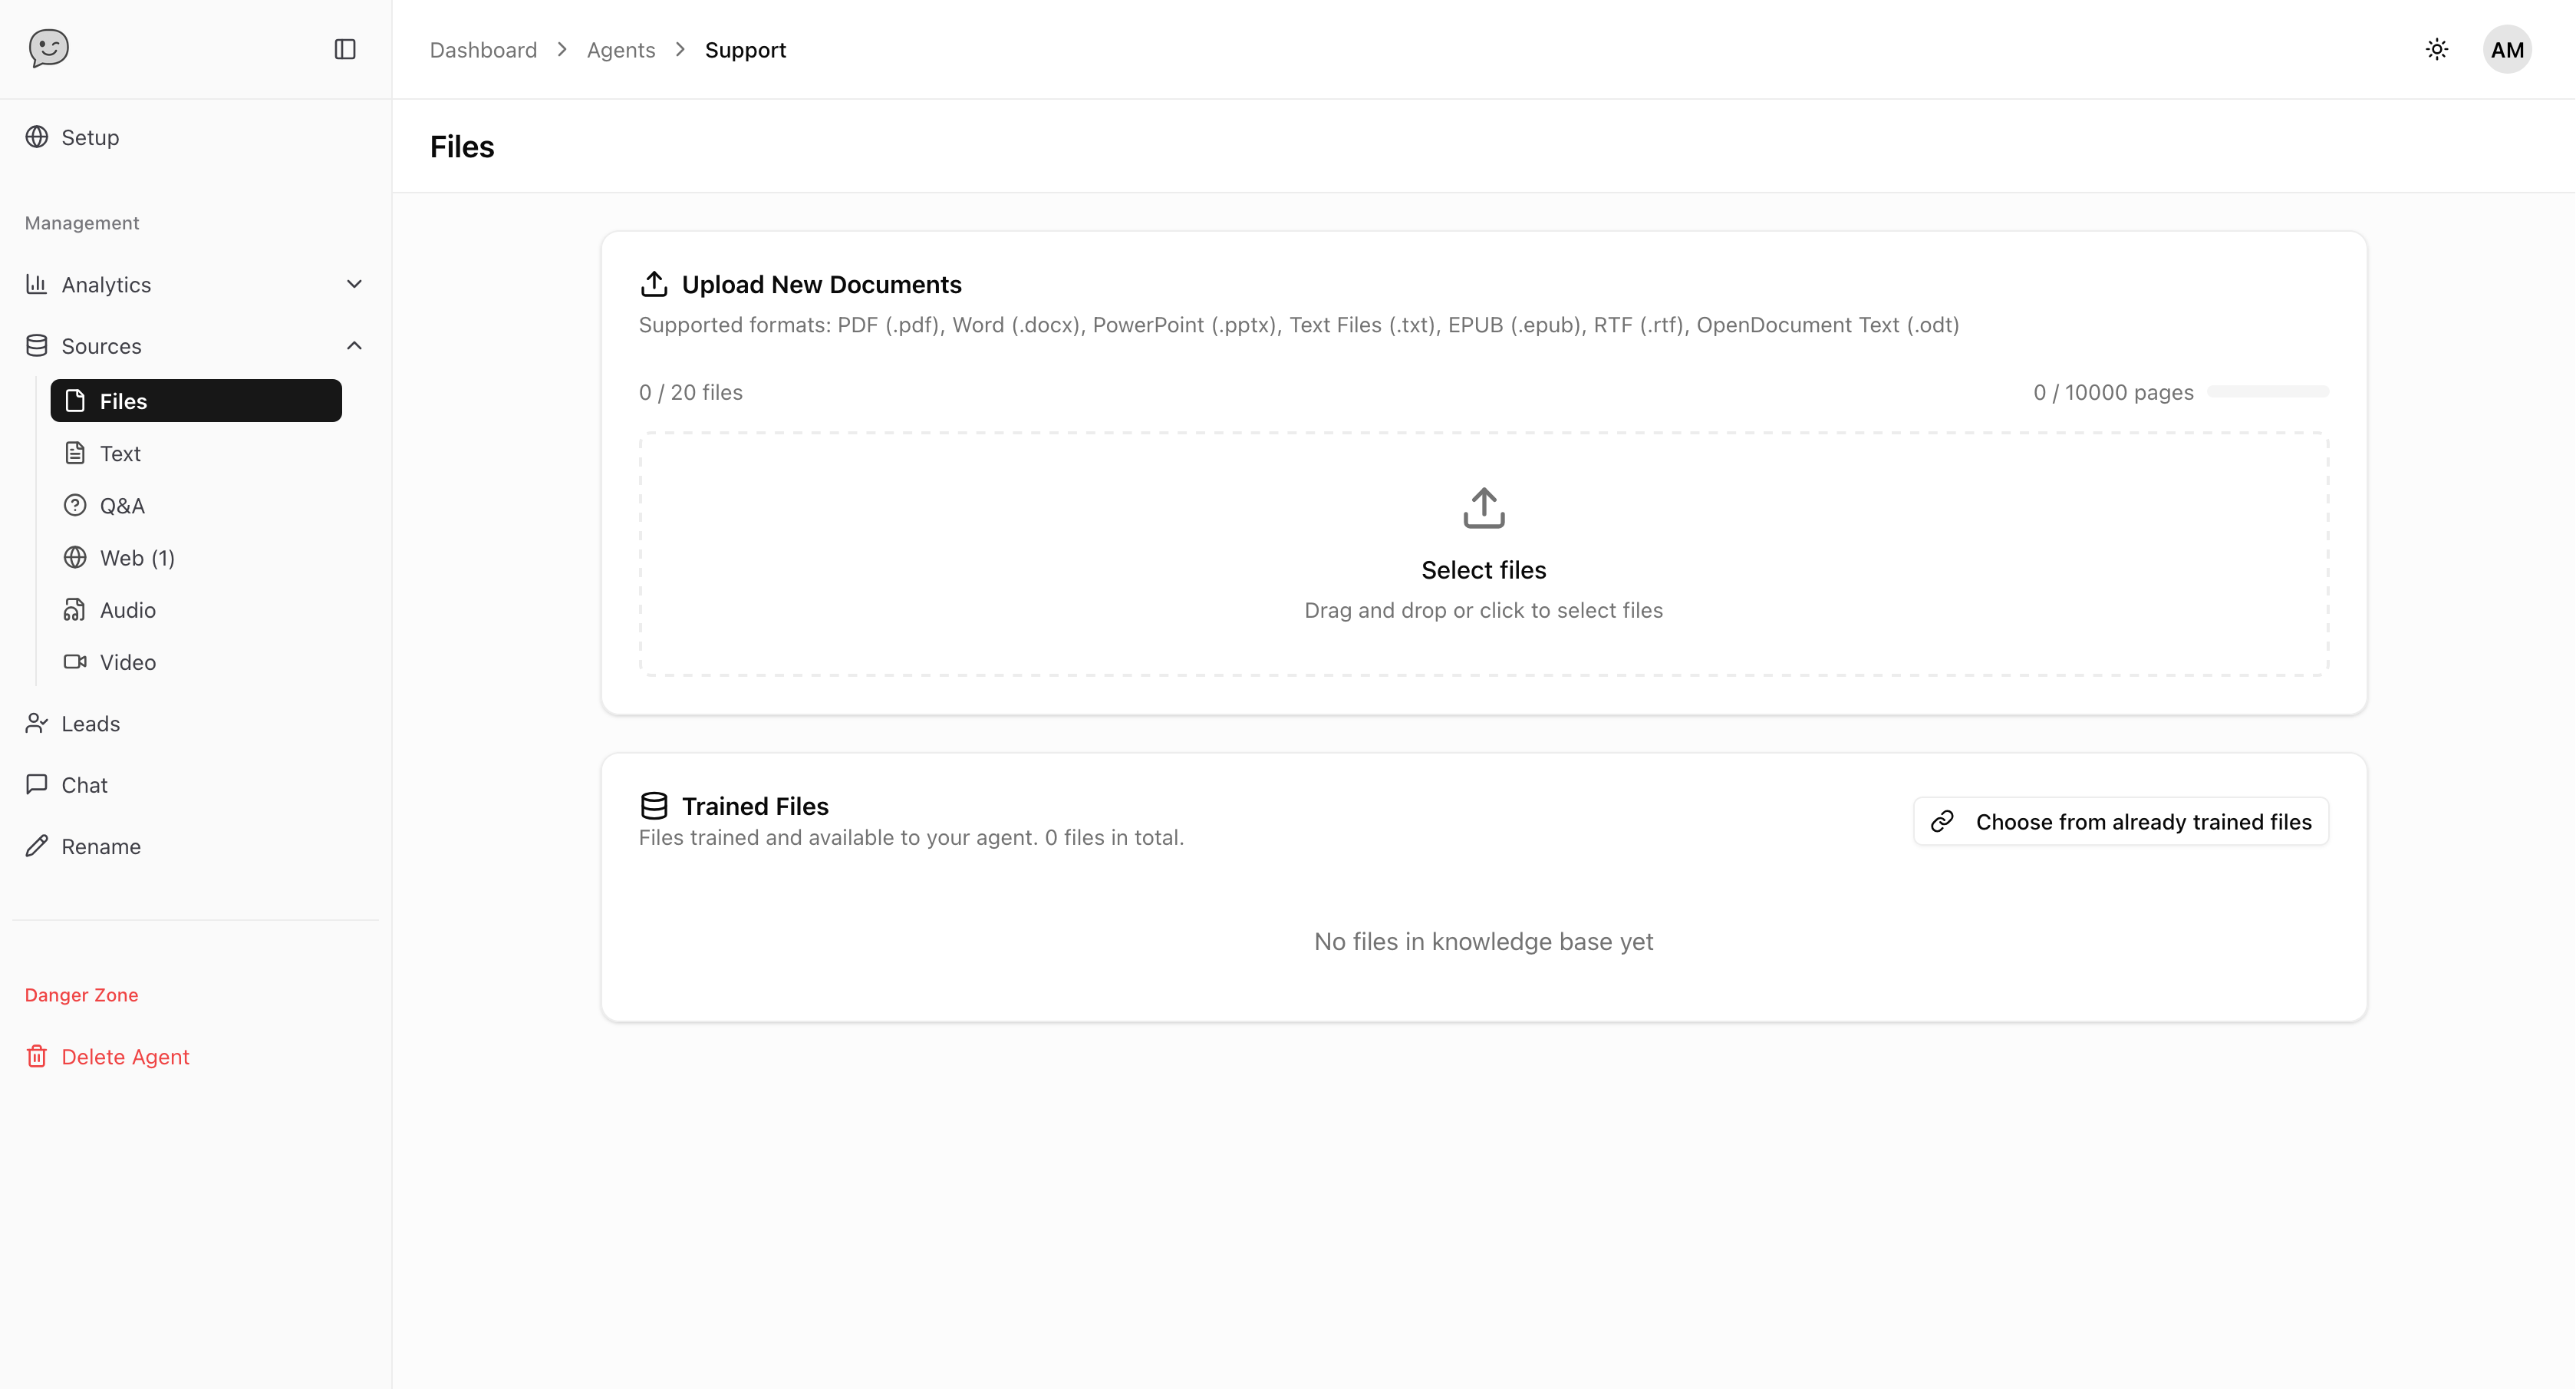Open the Q&A sources item

point(122,506)
